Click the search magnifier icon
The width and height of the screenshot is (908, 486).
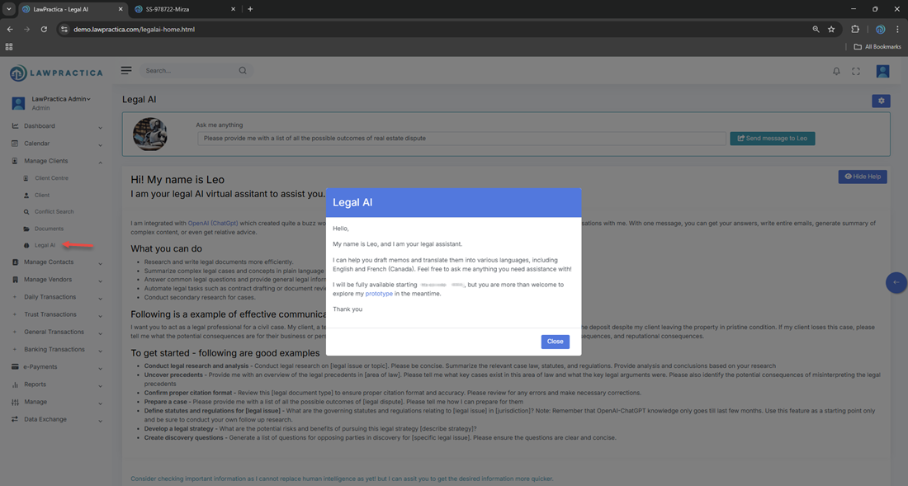(243, 71)
